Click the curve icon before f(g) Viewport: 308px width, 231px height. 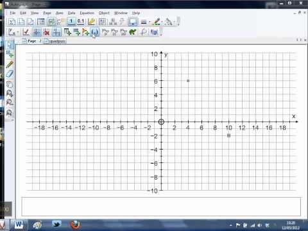coord(143,32)
